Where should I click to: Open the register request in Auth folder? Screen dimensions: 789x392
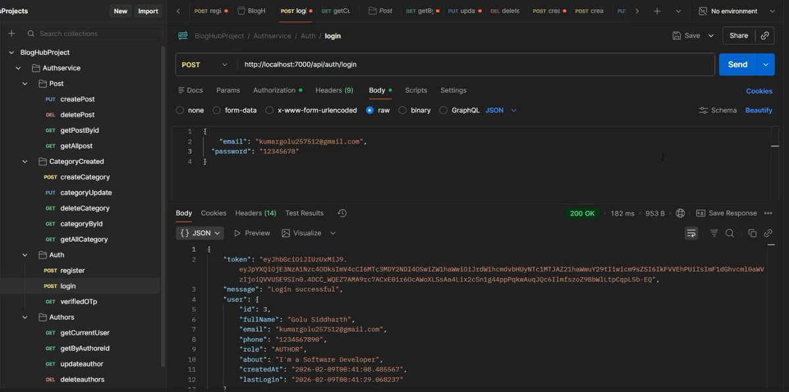point(72,271)
